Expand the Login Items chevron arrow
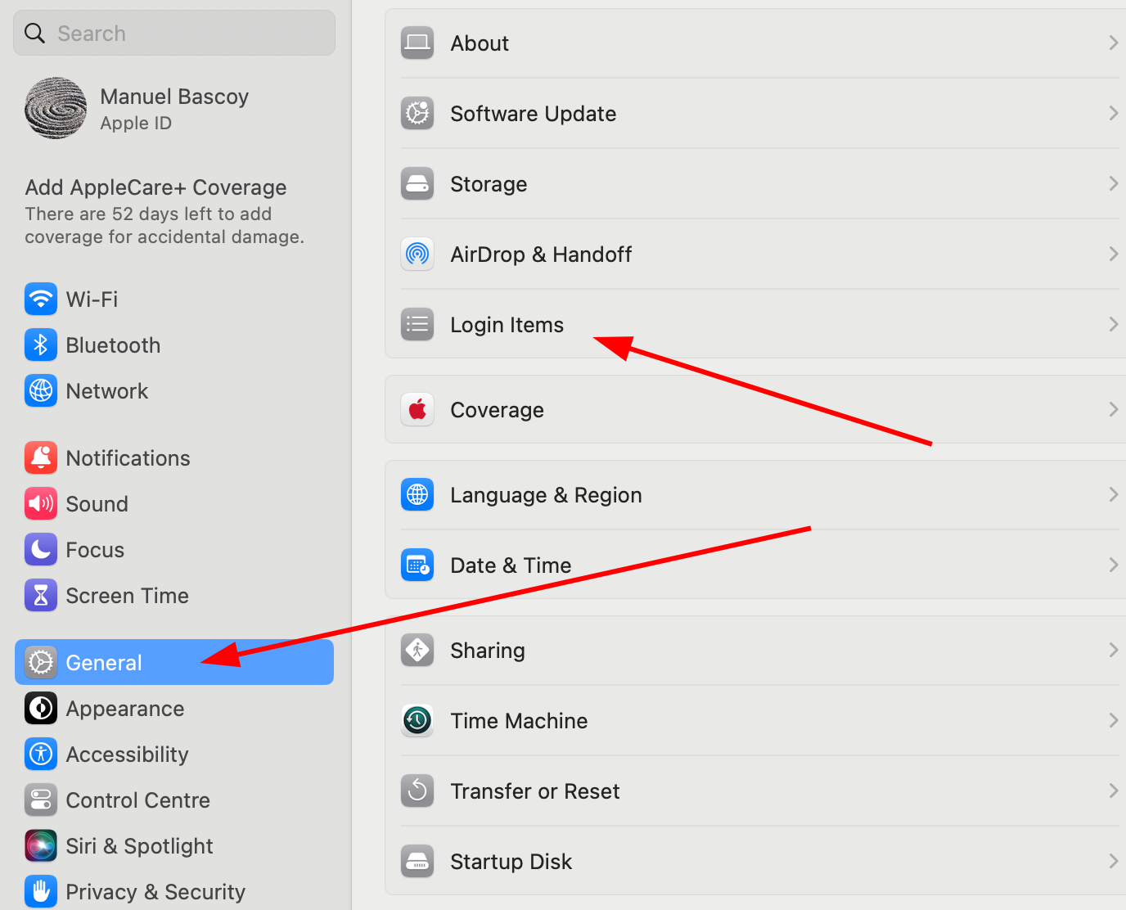 pyautogui.click(x=1113, y=325)
